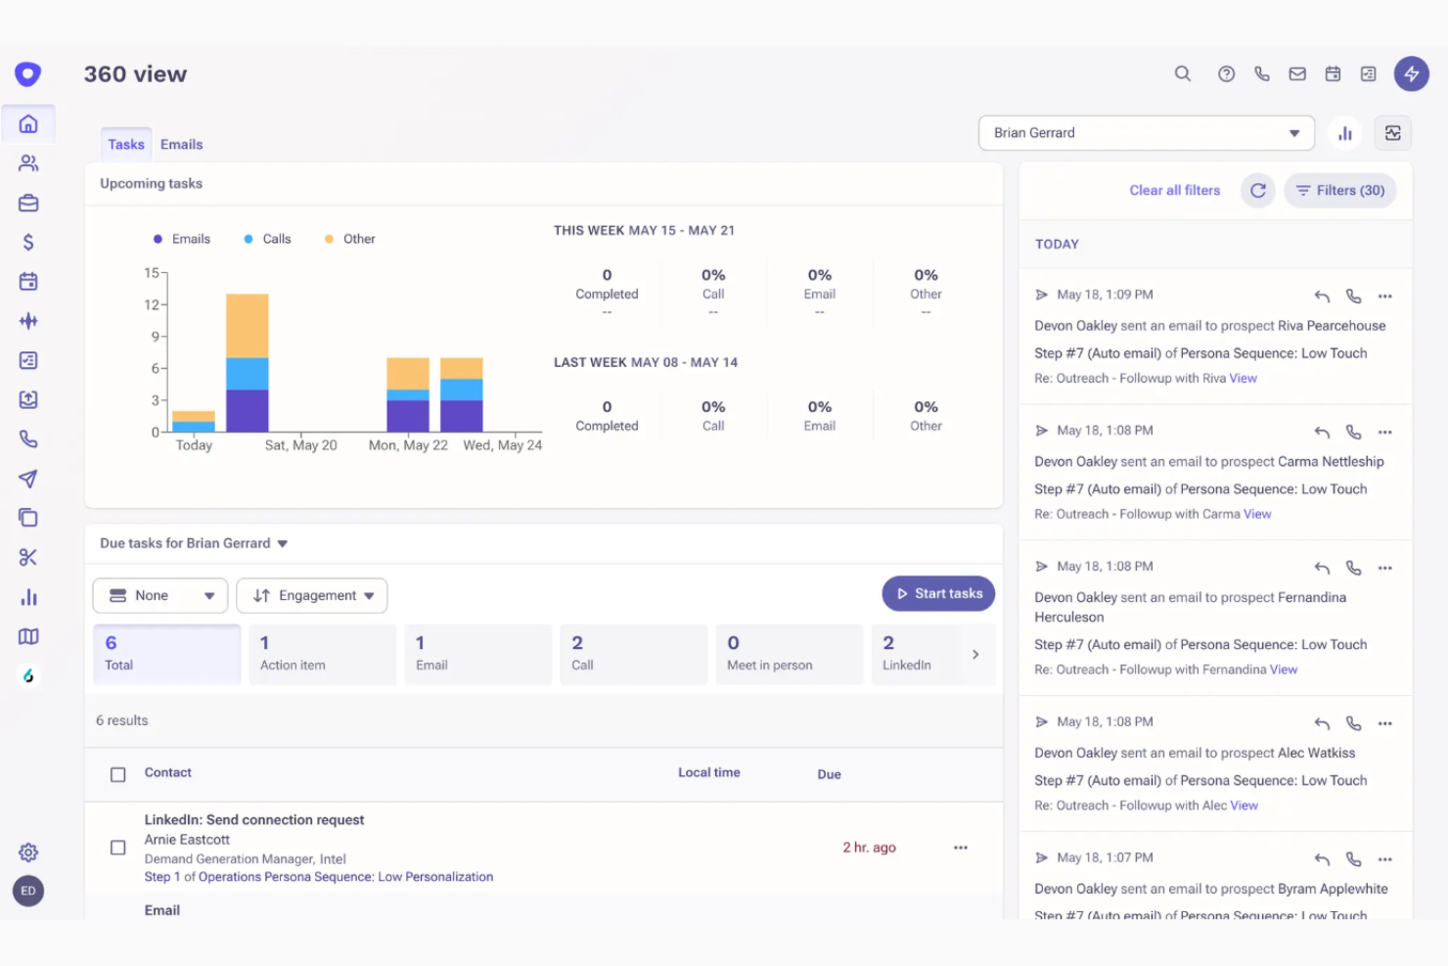Viewport: 1448px width, 966px height.
Task: Open the scissors snippets icon in the sidebar
Action: 28,558
